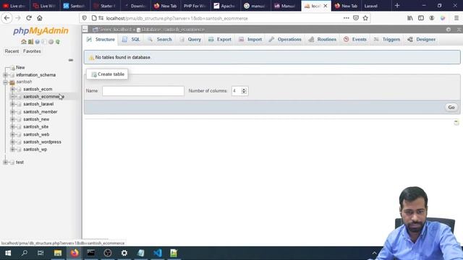The image size is (463, 260).
Task: Open navigation panel settings gear icon
Action: (x=51, y=42)
